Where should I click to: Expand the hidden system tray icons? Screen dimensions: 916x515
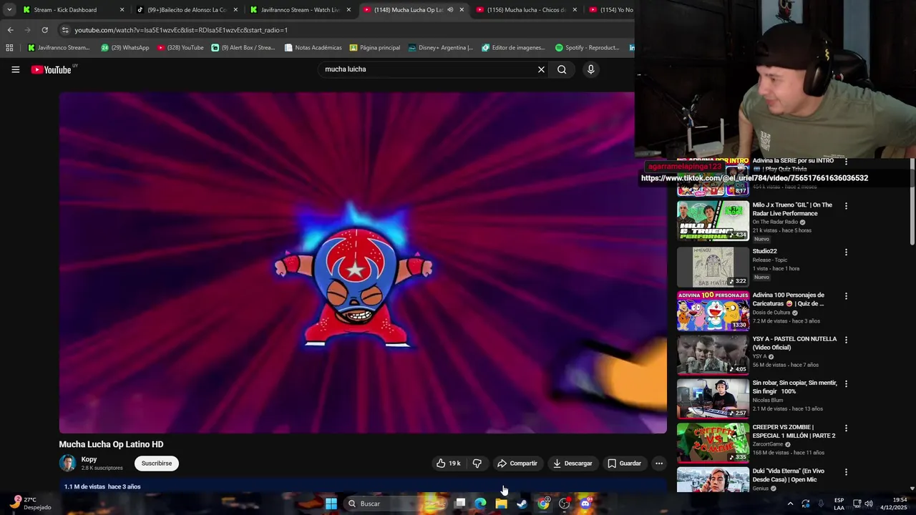pyautogui.click(x=791, y=504)
